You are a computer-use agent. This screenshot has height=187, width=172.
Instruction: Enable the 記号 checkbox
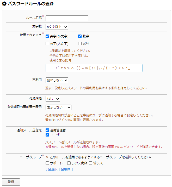tap(80, 43)
